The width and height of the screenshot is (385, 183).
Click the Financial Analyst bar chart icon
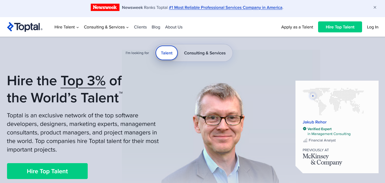point(305,140)
